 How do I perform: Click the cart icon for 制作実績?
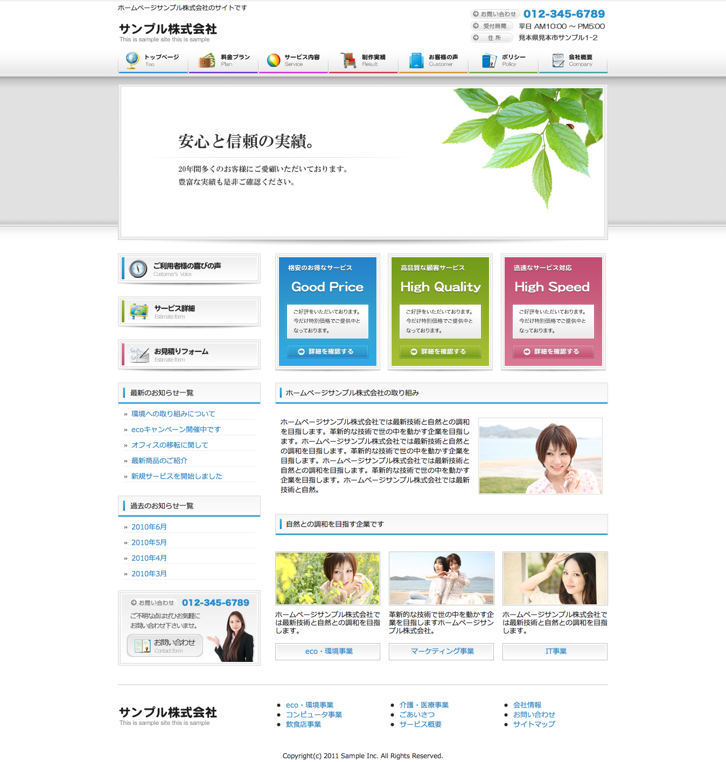click(348, 60)
